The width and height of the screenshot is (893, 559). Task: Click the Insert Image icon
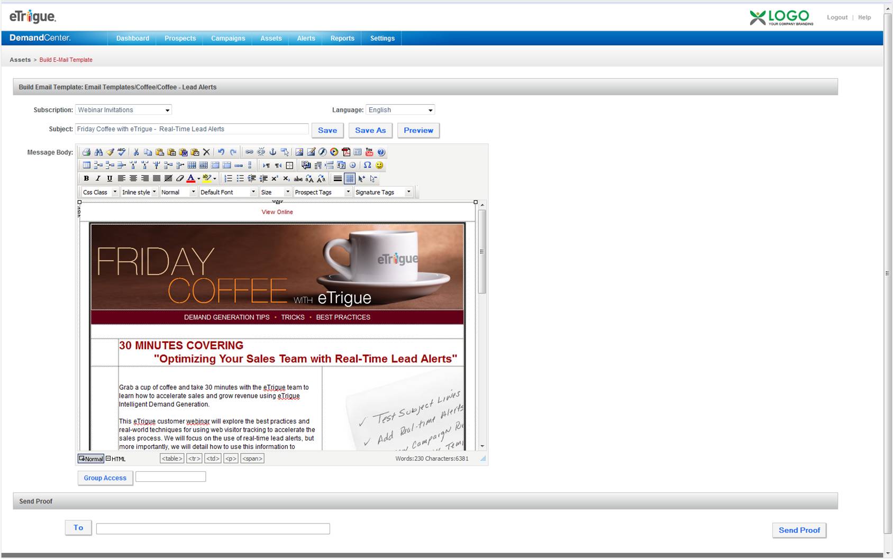point(299,152)
